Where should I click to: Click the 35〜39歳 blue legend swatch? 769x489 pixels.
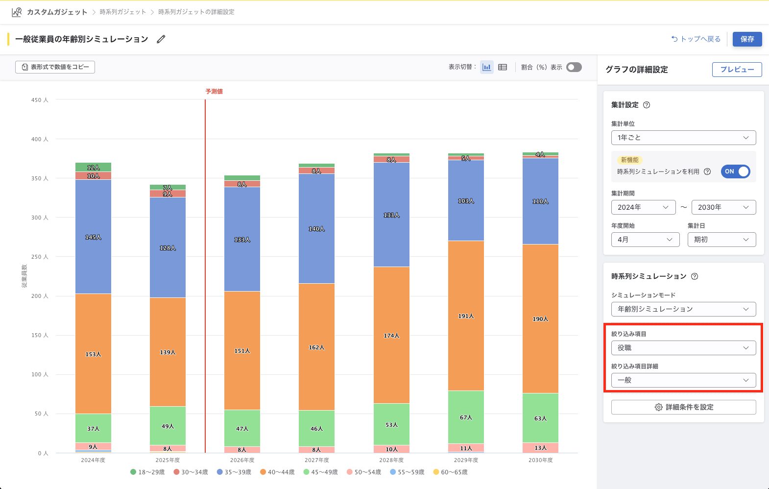point(220,472)
